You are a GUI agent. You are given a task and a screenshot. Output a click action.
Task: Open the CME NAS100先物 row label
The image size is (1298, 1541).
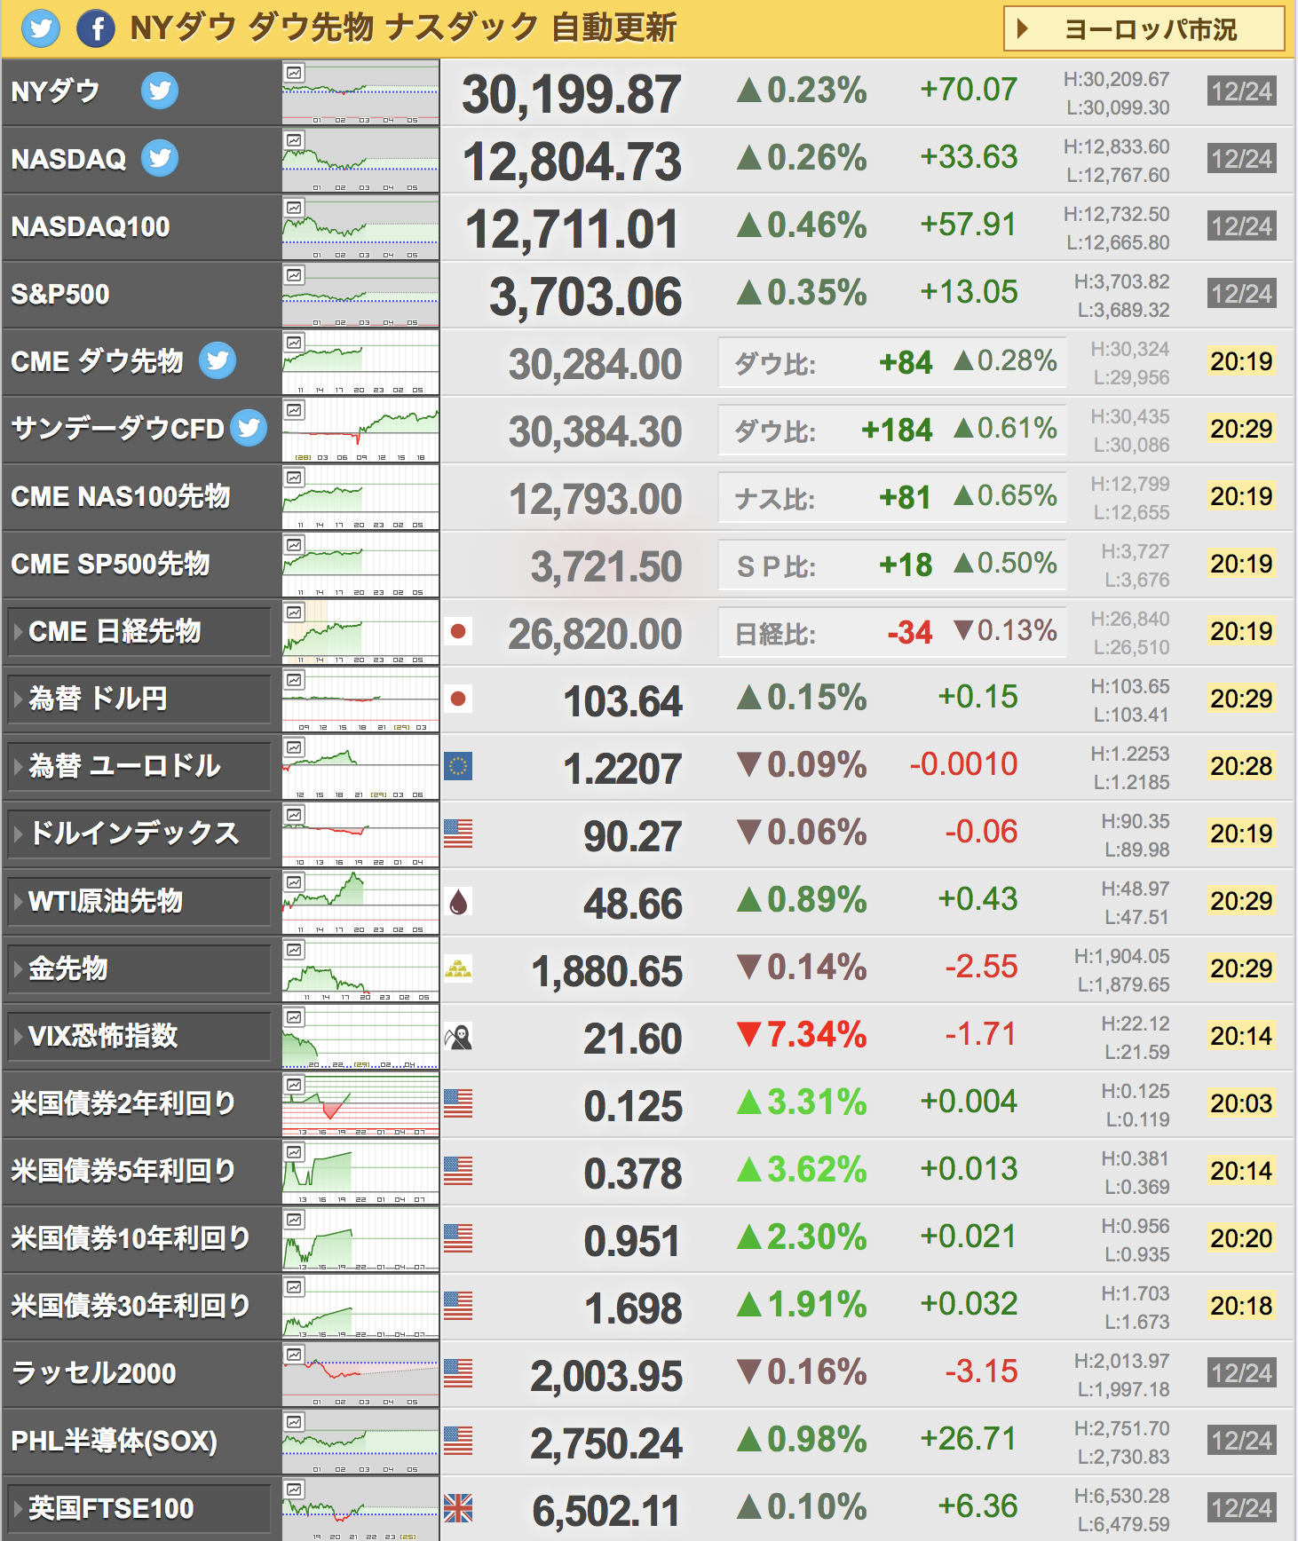click(x=121, y=497)
